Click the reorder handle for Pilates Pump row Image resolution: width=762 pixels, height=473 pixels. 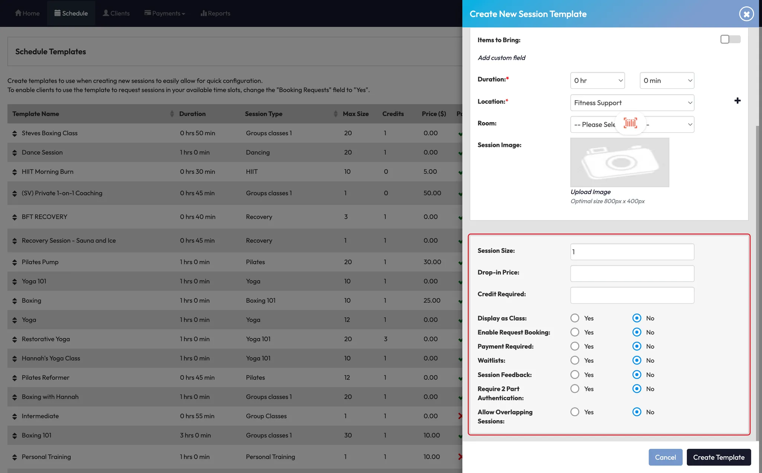(15, 262)
